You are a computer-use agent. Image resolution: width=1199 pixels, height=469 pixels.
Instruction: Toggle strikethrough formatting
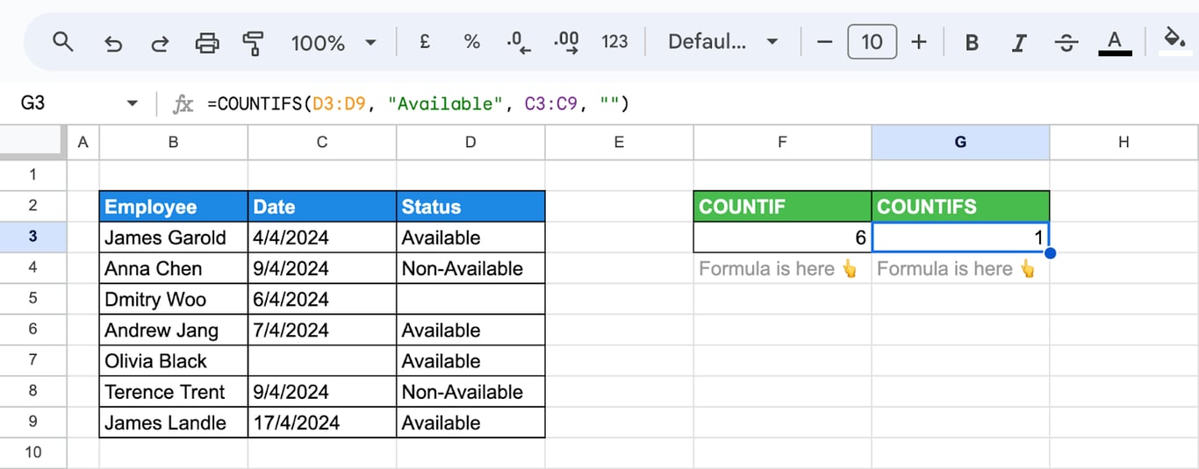(1066, 42)
